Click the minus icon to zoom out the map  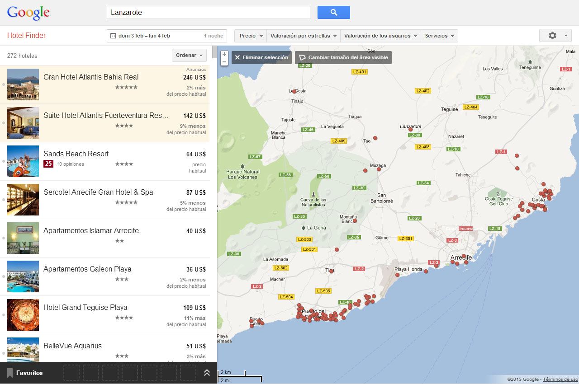[224, 62]
